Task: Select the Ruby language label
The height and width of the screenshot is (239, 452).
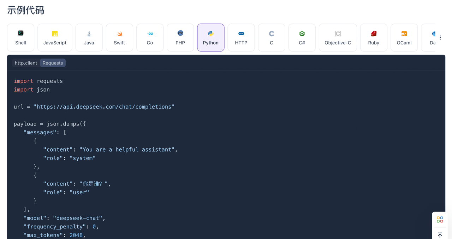Action: (x=374, y=43)
